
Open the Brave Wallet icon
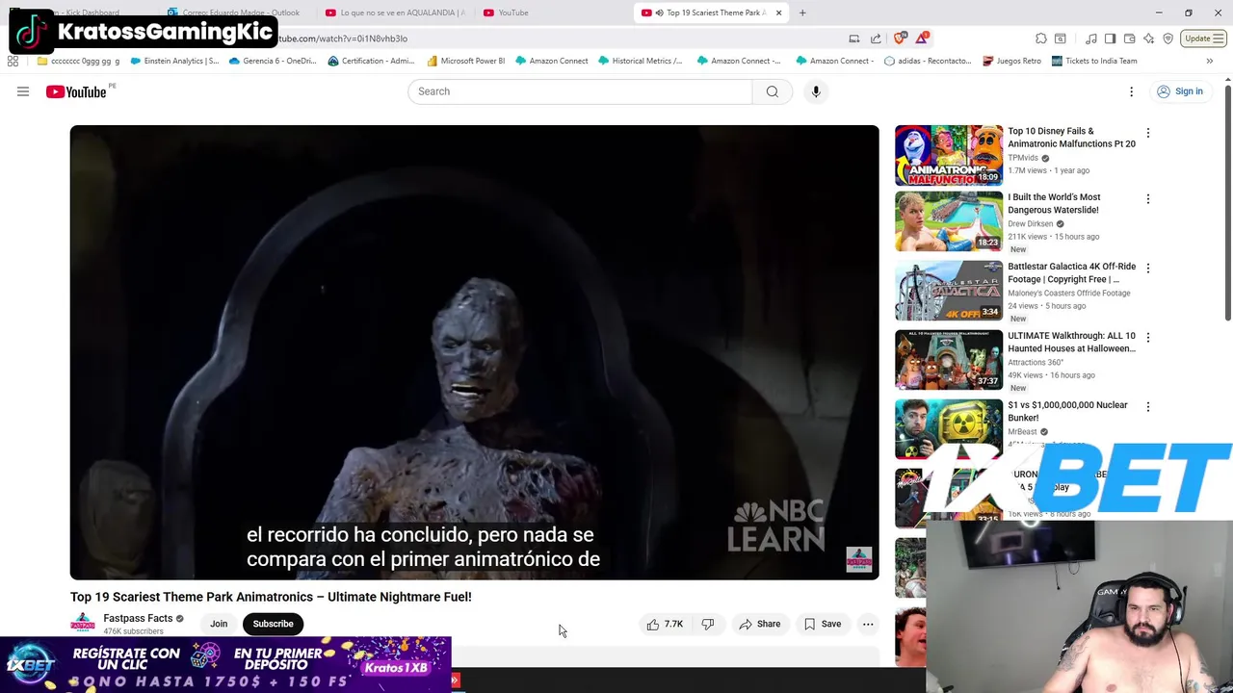[x=1129, y=38]
